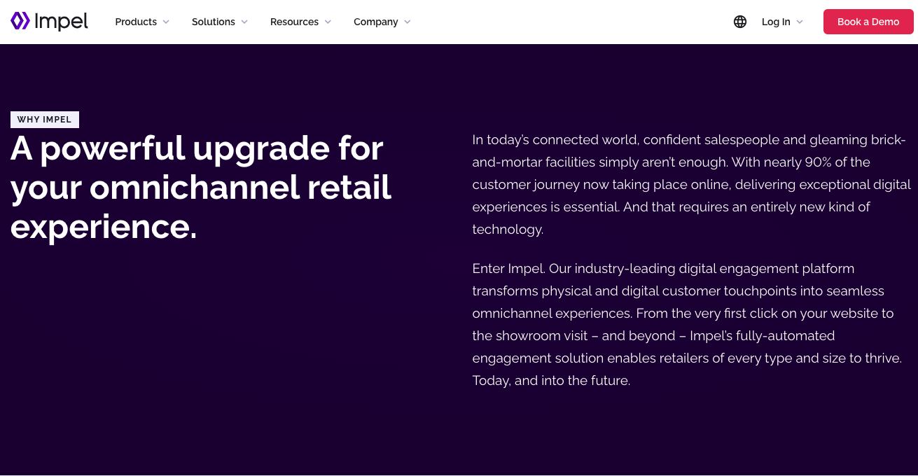Viewport: 918px width, 476px height.
Task: Click the Impel wordmark text
Action: 61,22
